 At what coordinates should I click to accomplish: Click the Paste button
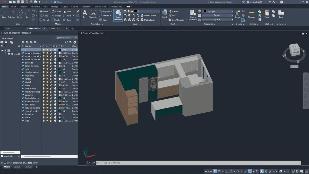point(267,14)
